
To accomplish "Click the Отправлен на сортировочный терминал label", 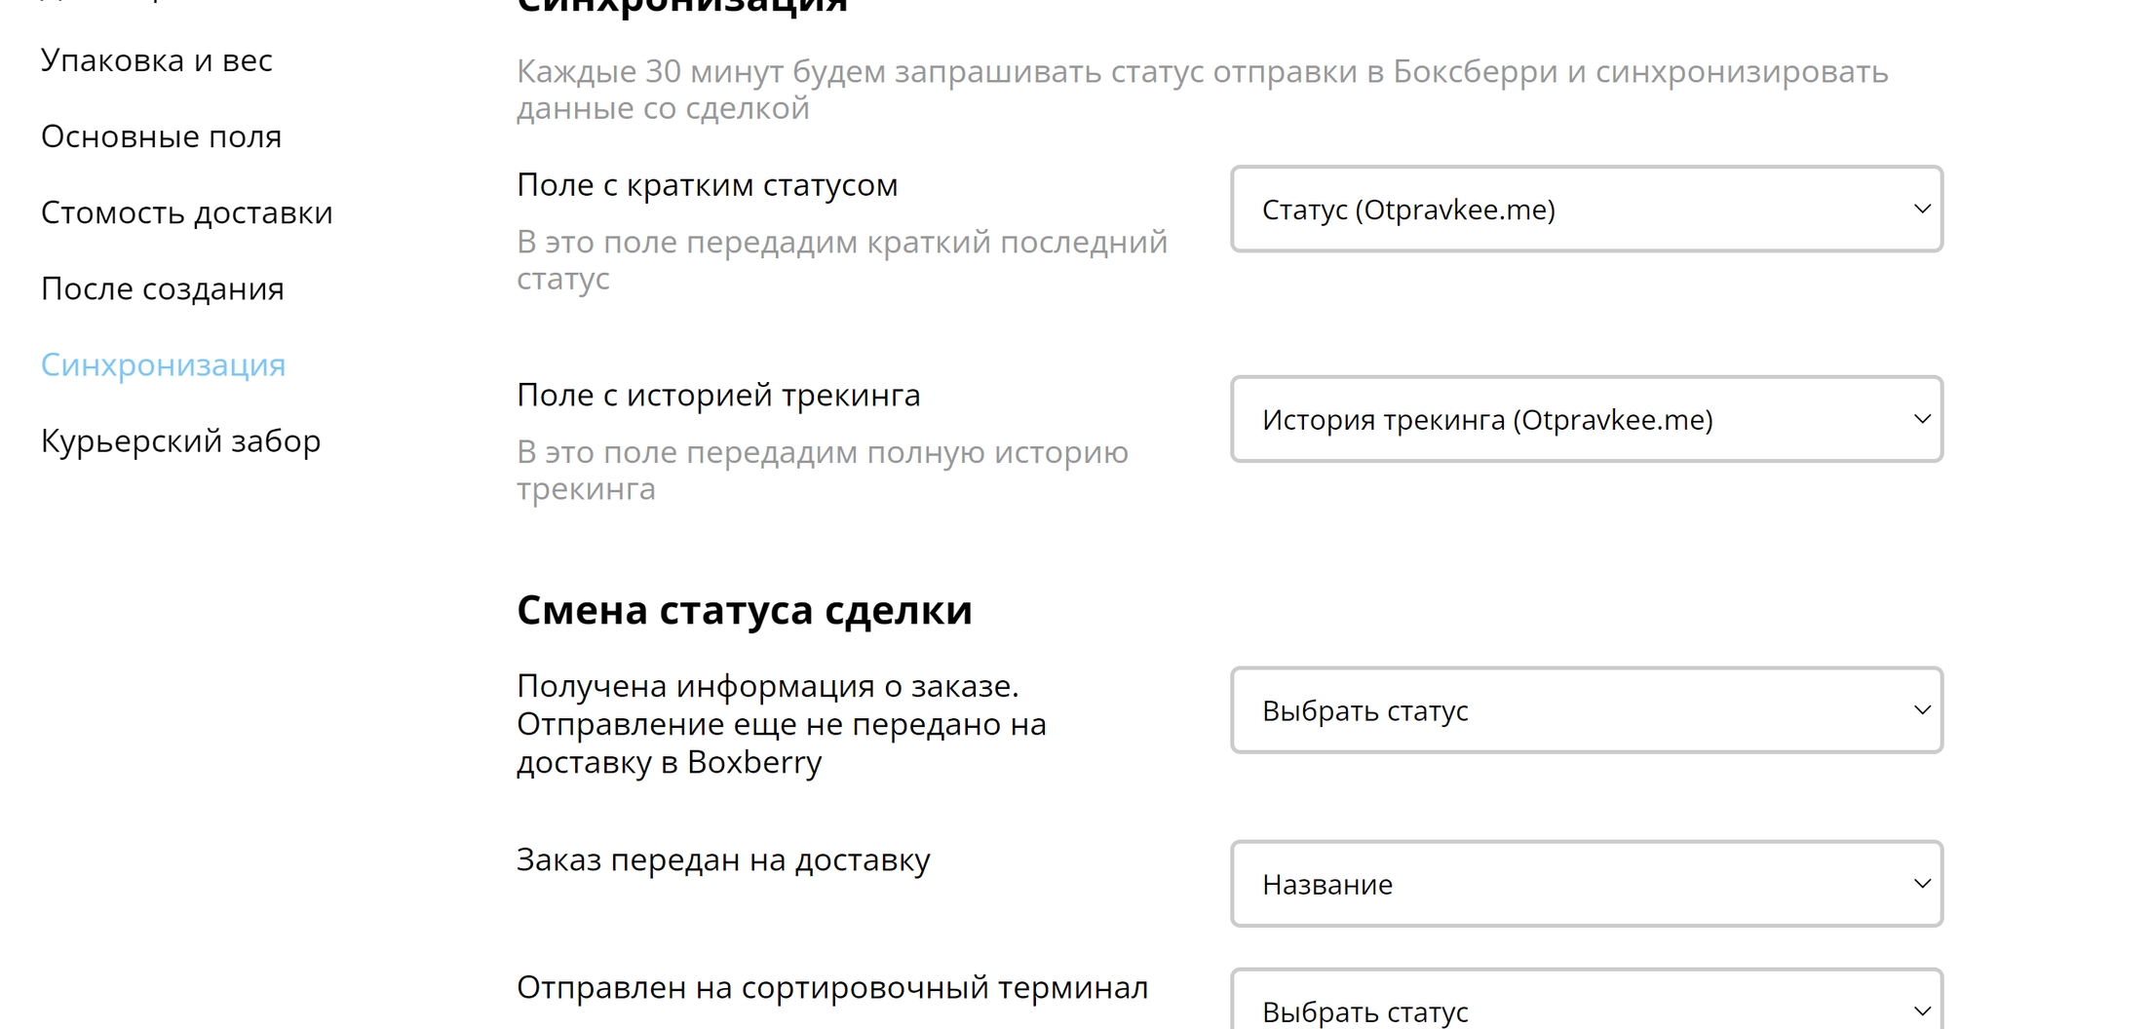I will coord(832,988).
